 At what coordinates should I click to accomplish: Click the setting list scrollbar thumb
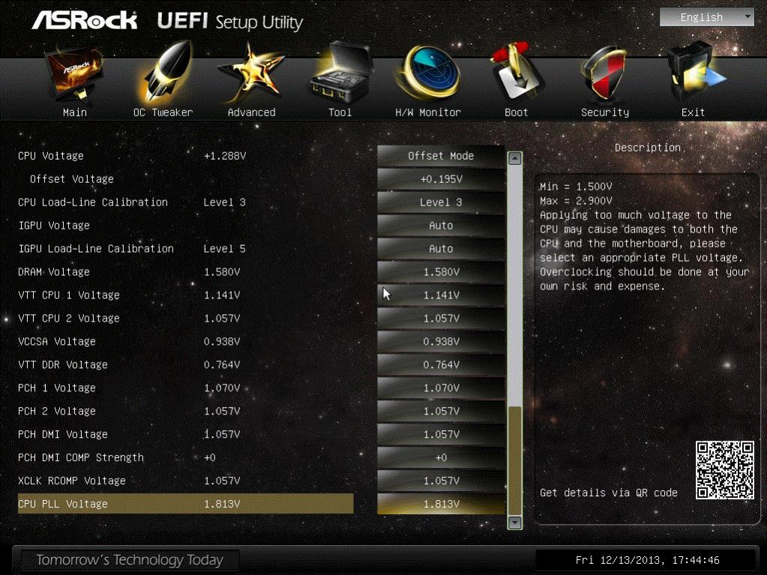[514, 460]
